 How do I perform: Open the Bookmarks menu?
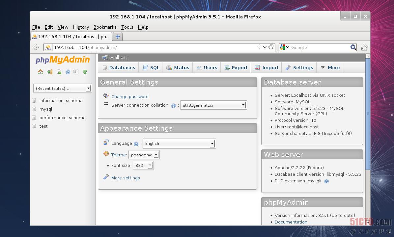pos(105,27)
